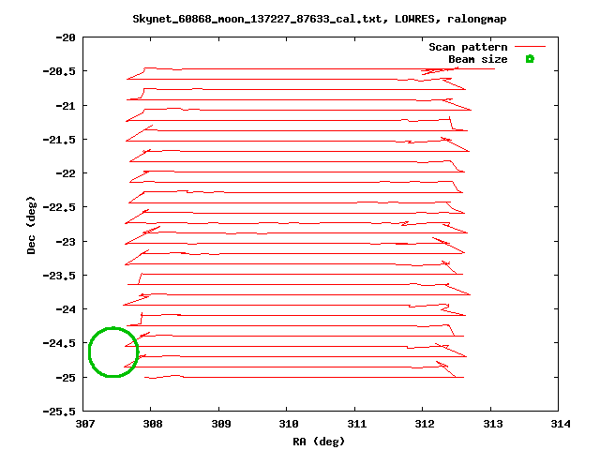Click the 'Dec (deg)' axis label

(31, 225)
